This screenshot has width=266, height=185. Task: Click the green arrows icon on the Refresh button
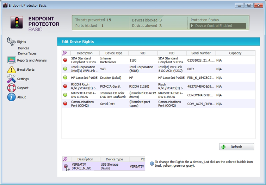pyautogui.click(x=223, y=147)
